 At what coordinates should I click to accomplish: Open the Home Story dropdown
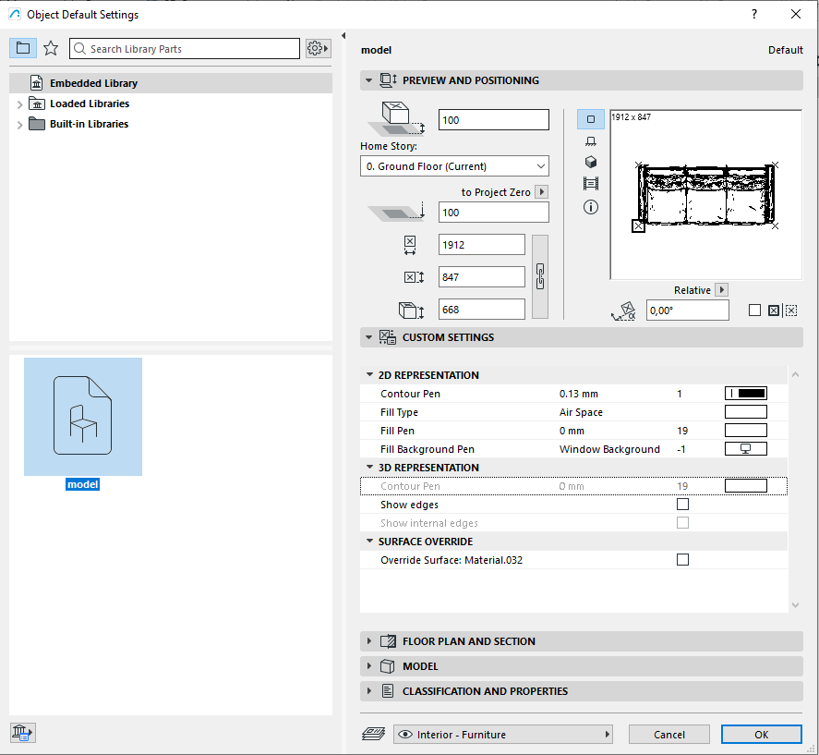[454, 166]
